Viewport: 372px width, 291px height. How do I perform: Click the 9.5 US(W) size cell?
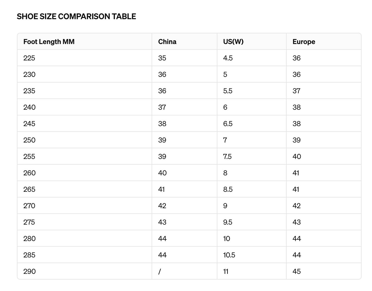[x=252, y=222]
